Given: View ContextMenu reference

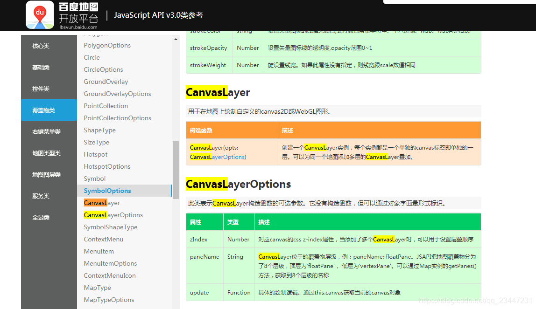Looking at the screenshot, I should [x=104, y=239].
